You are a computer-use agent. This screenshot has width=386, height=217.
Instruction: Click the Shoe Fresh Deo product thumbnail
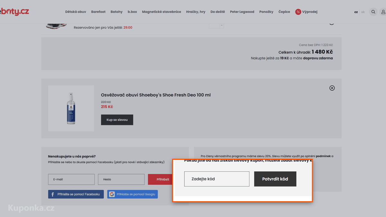click(71, 108)
